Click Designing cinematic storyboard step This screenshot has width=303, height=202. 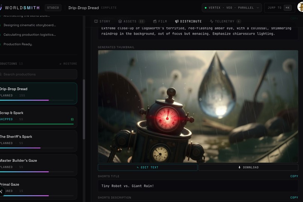click(30, 25)
